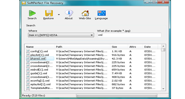
Task: Click the scrollbar up arrow of file list
Action: tap(163, 46)
